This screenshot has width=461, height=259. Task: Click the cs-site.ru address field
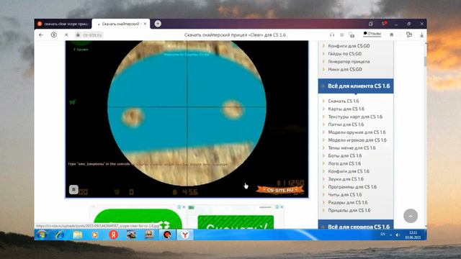92,35
